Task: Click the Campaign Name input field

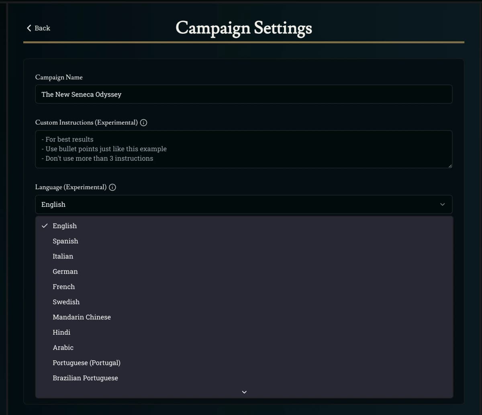Action: (x=243, y=94)
